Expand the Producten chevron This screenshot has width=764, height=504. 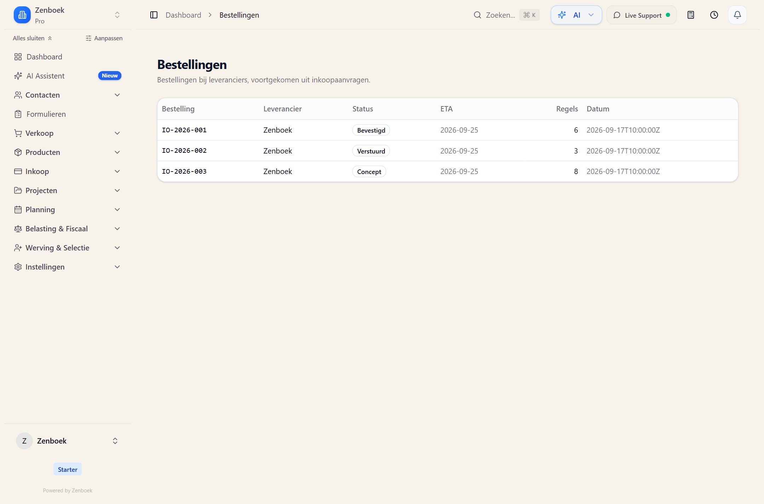coord(117,152)
